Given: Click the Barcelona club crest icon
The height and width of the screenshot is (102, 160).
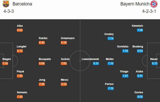Looking at the screenshot, I should click(x=6, y=4).
